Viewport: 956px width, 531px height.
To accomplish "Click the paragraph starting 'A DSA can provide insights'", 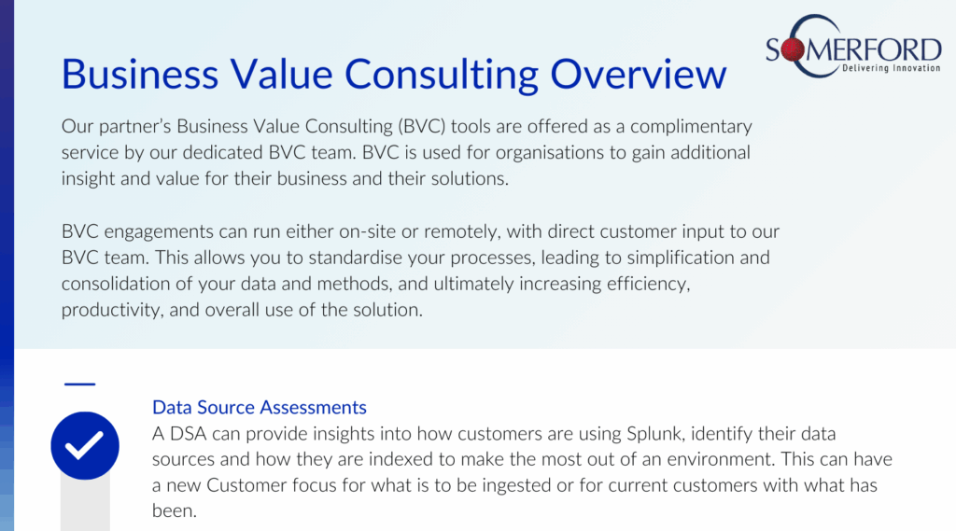I will pyautogui.click(x=522, y=472).
